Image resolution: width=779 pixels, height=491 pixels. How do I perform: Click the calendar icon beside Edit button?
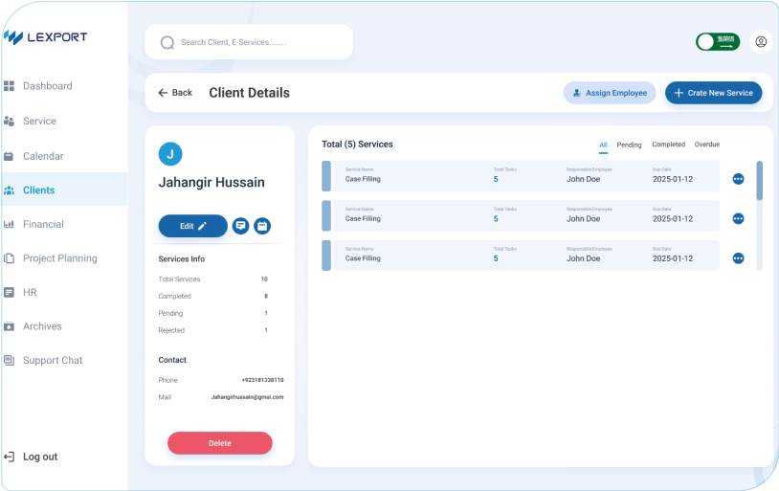[262, 226]
